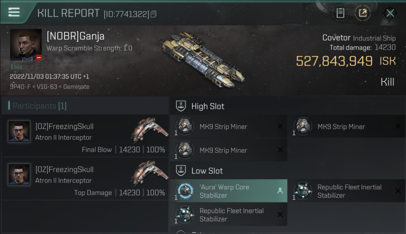Screen dimensions: 406x234
Task: Collapse the High Slot section
Action: click(x=181, y=106)
